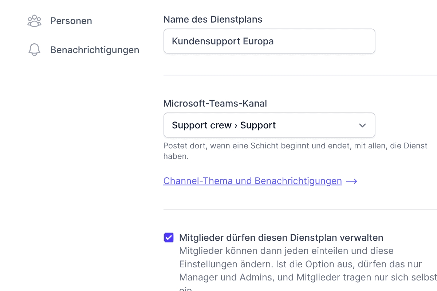
Task: Focus the Name des Dienstplans field
Action: coord(269,41)
